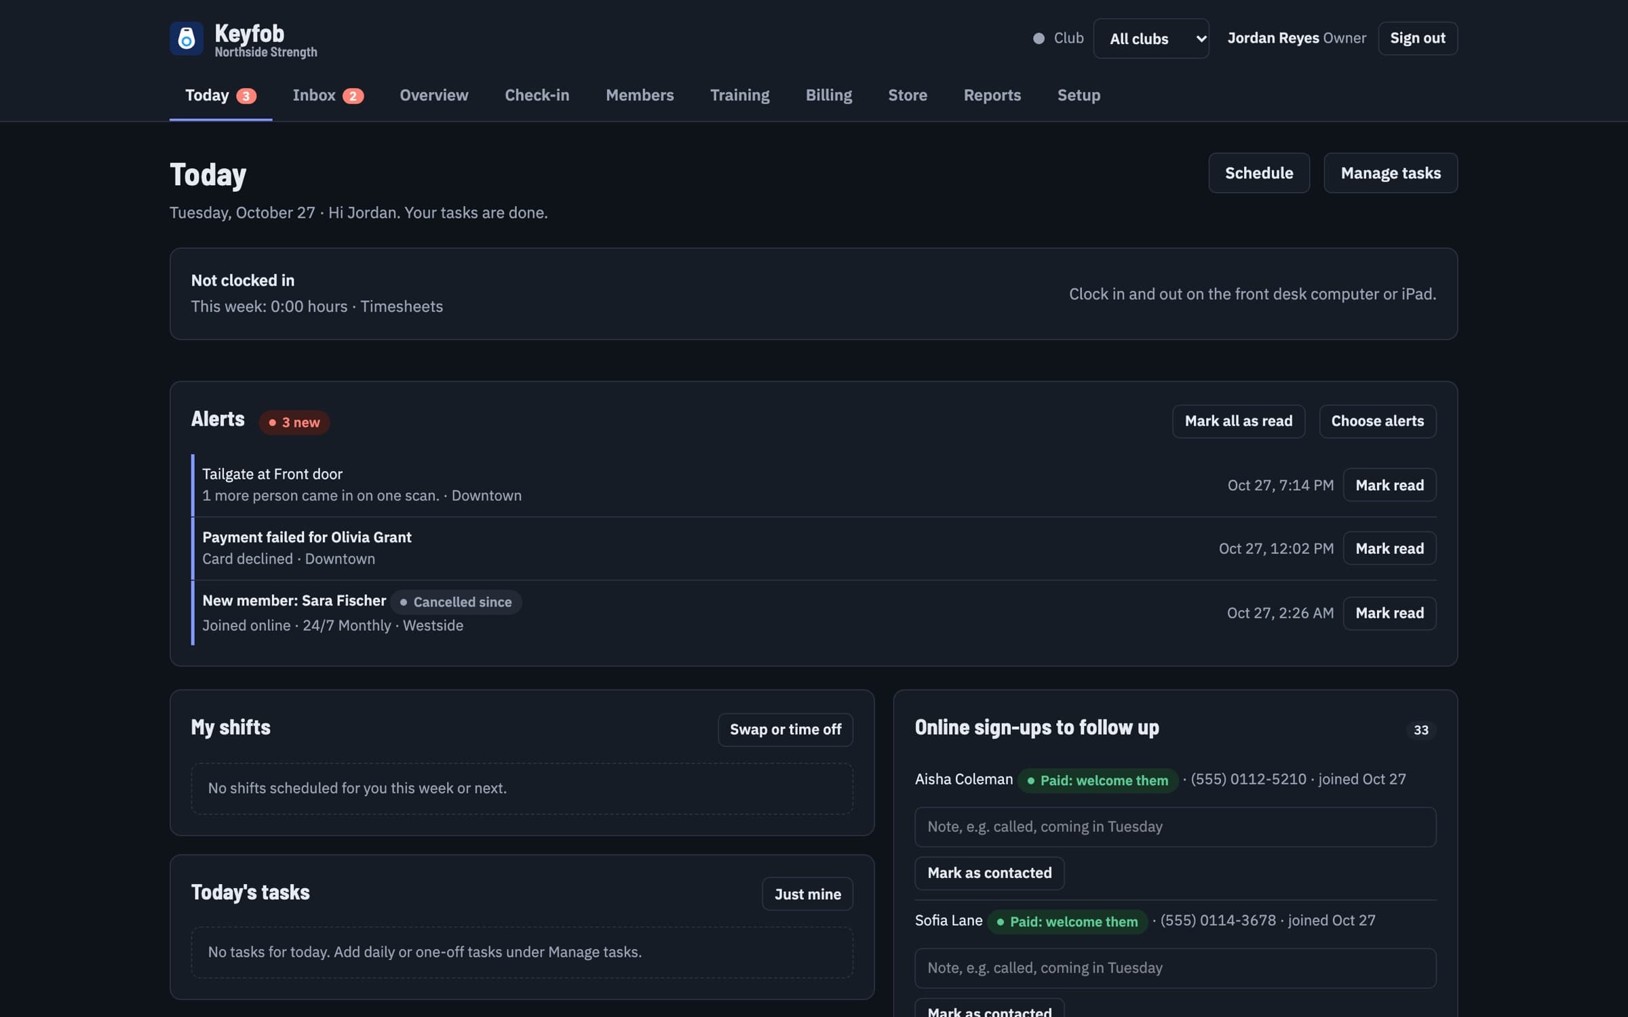Mark the Olivia Grant payment alert read

tap(1390, 548)
